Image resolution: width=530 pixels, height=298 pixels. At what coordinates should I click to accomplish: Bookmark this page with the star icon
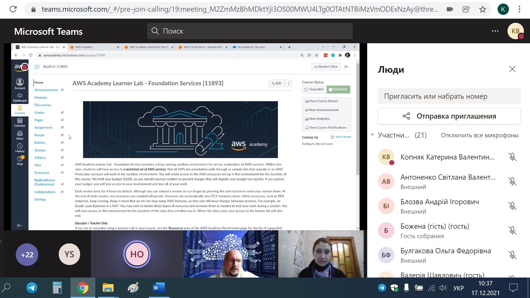pos(482,9)
